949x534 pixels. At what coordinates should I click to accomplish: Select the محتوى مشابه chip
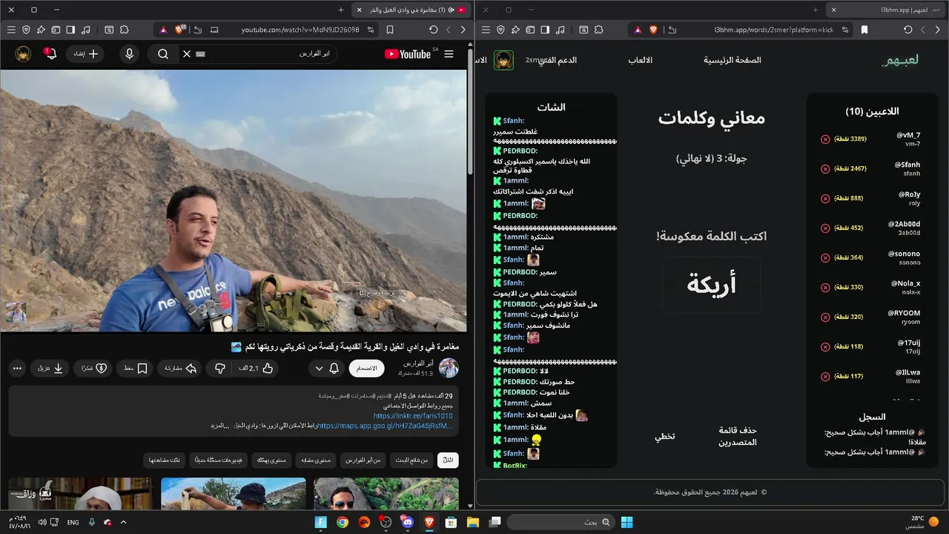pos(317,461)
